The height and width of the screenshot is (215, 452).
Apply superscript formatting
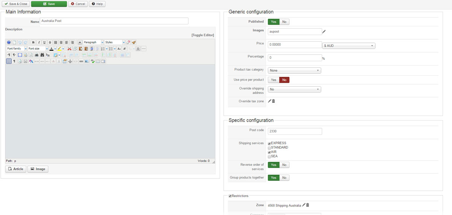(124, 49)
